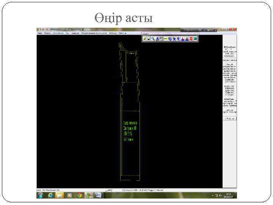Close the small floating toolbar
The image size is (273, 205).
tap(196, 34)
